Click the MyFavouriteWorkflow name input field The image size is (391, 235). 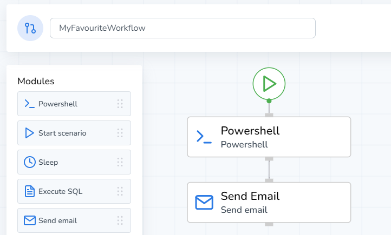click(x=183, y=28)
